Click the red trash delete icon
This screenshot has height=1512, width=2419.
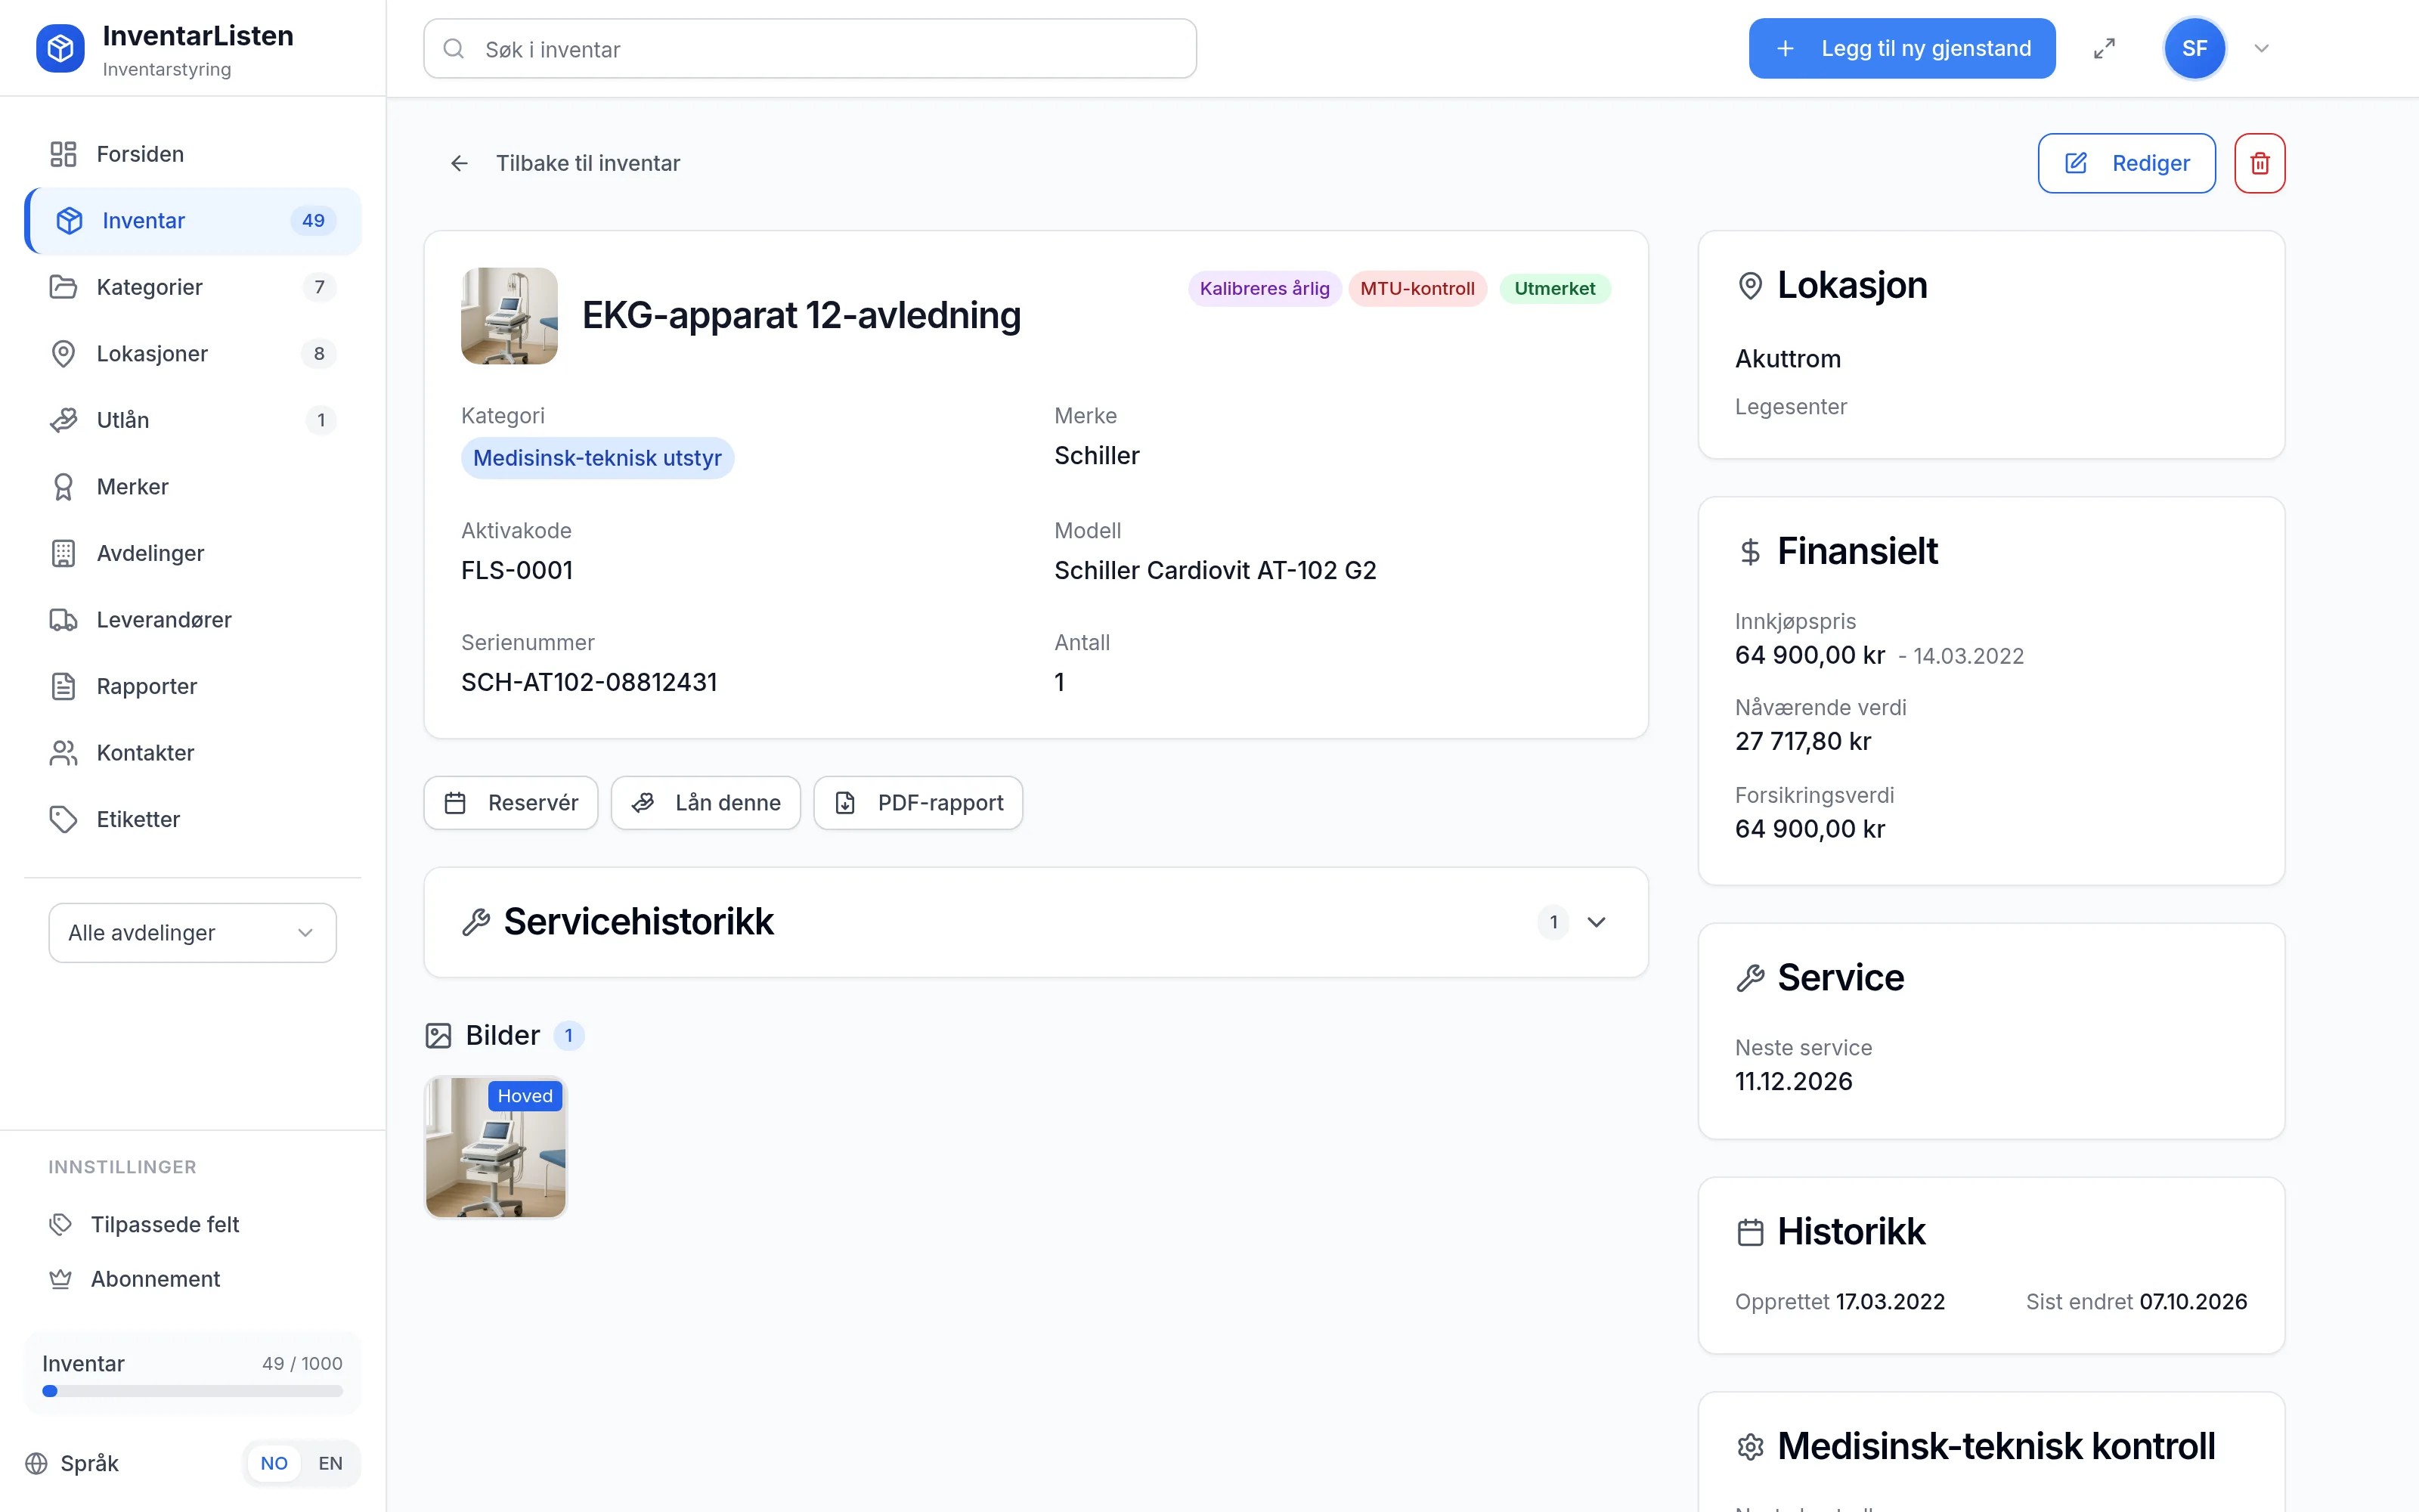click(x=2259, y=163)
